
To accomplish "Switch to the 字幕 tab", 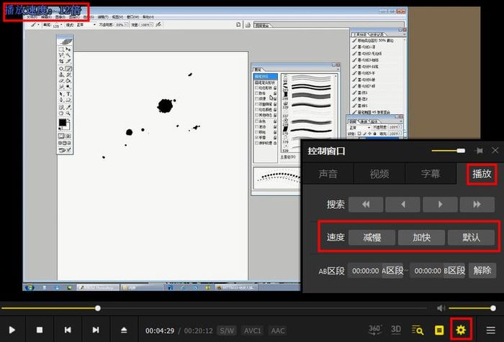I will (430, 174).
